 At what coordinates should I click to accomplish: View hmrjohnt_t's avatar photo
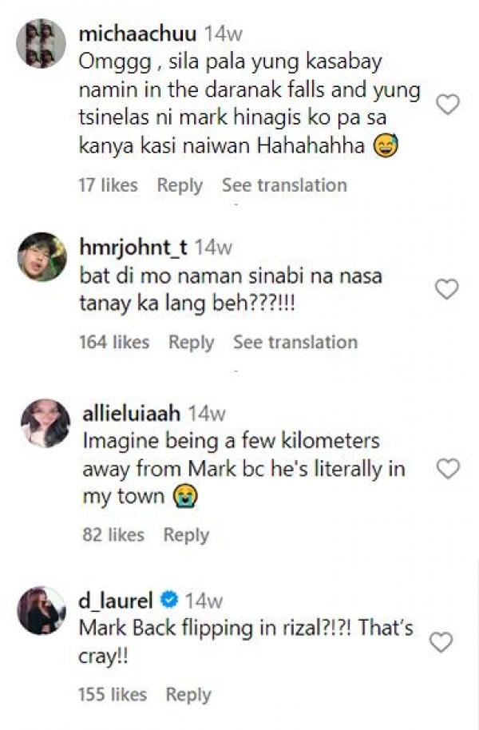point(42,257)
